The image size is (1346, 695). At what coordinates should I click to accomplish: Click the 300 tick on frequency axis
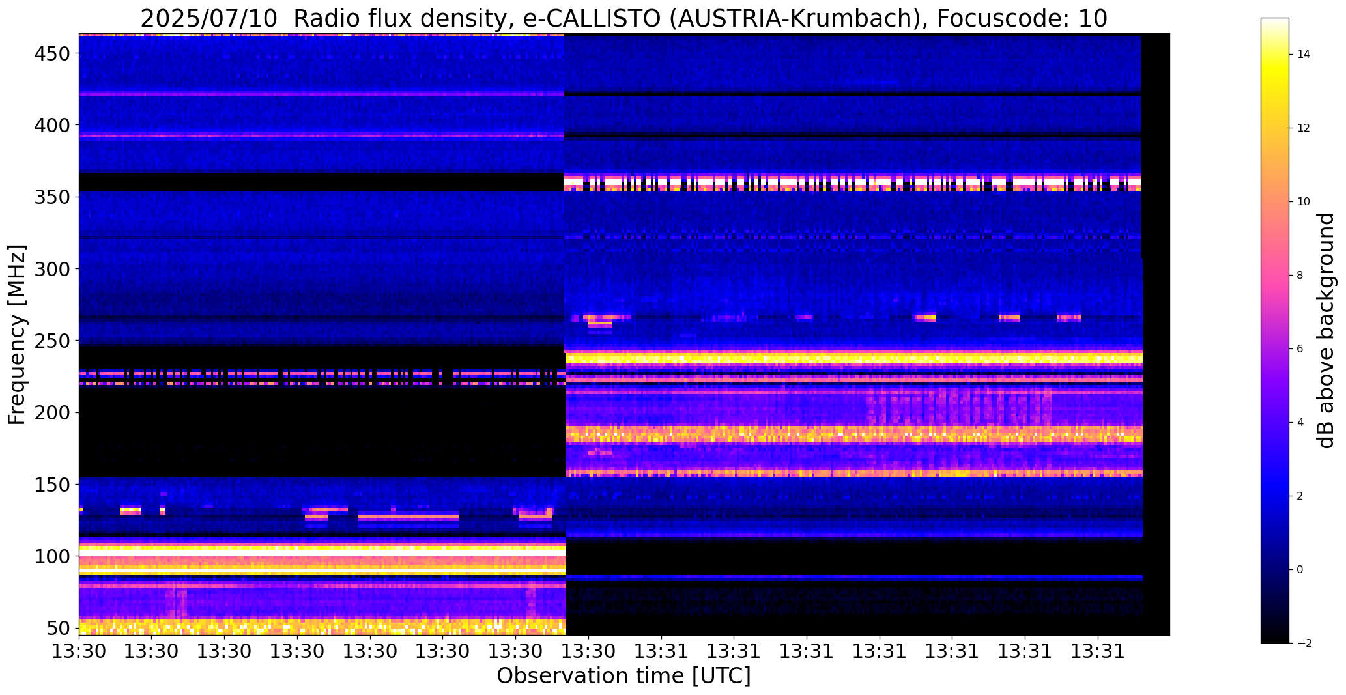(x=51, y=268)
